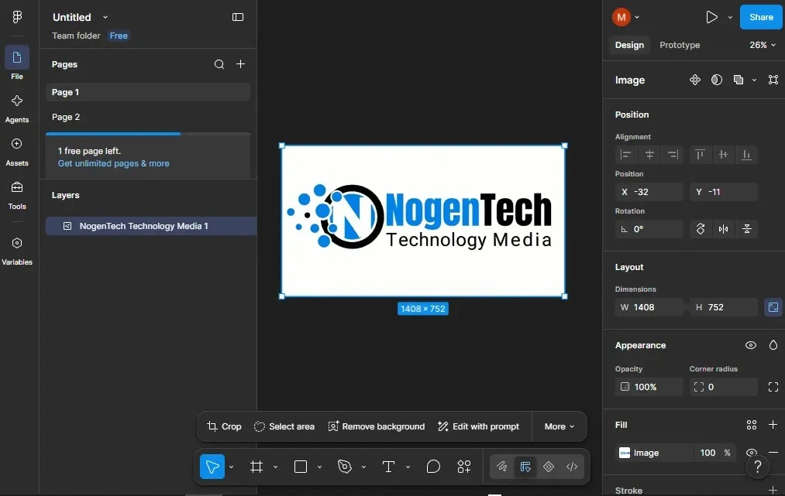The width and height of the screenshot is (785, 496).
Task: Open the More dropdown in image toolbar
Action: [559, 426]
